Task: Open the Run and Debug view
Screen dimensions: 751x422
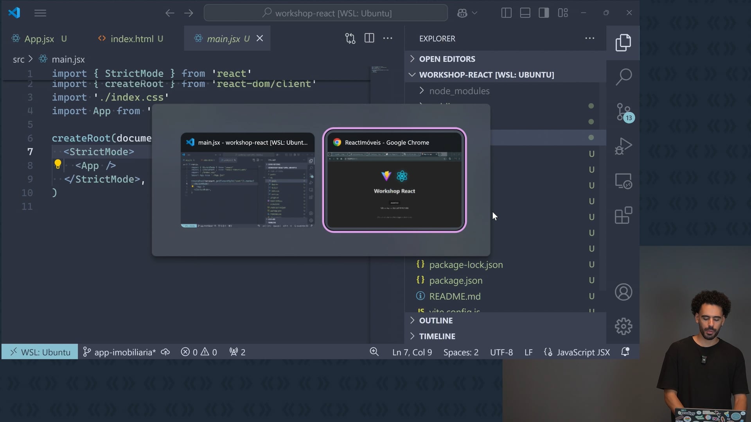Action: (x=623, y=146)
